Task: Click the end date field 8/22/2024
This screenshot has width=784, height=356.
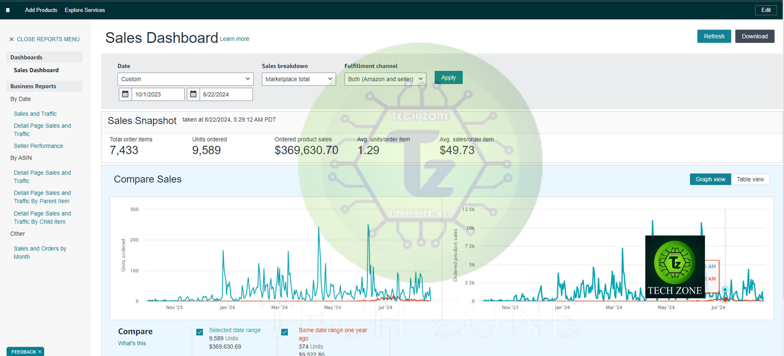Action: (x=226, y=94)
